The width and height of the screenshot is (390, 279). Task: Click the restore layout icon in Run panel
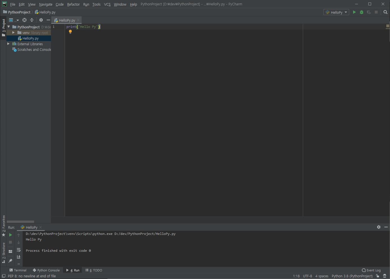(x=10, y=251)
